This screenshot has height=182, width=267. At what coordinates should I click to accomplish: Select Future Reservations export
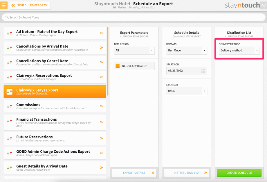pyautogui.click(x=55, y=138)
